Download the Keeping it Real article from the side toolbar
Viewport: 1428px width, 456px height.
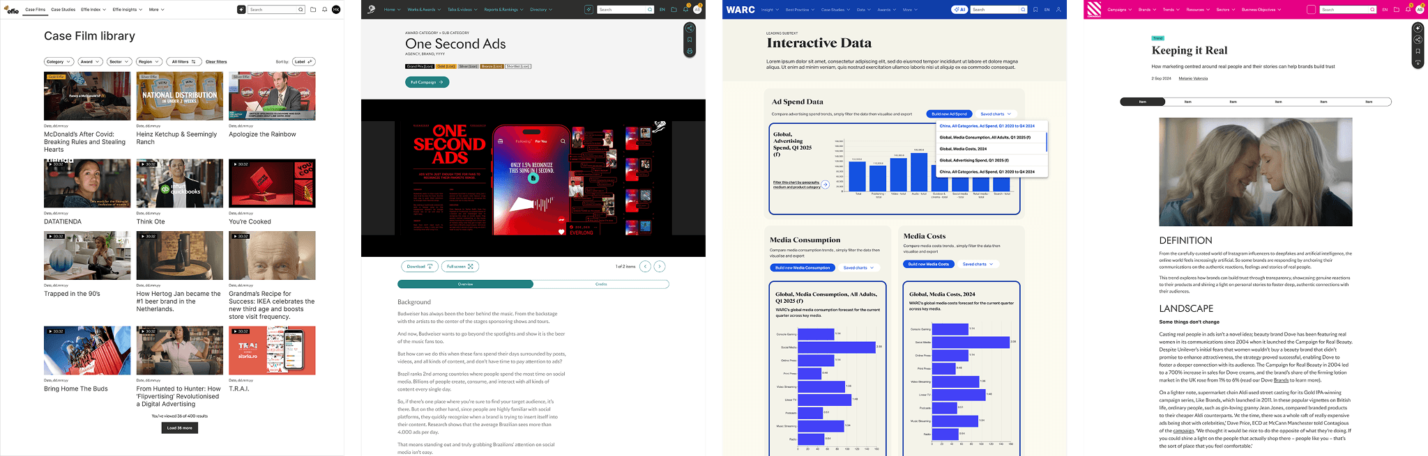click(x=1418, y=63)
